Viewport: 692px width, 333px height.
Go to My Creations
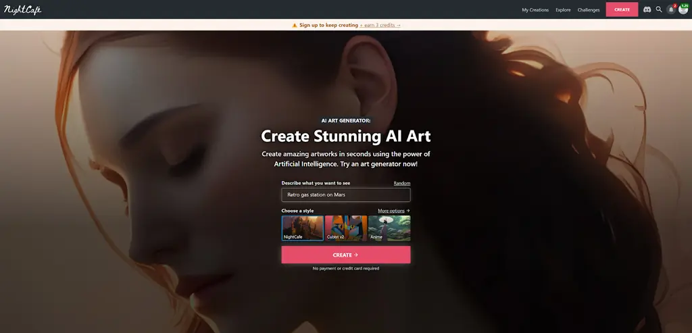pos(535,9)
